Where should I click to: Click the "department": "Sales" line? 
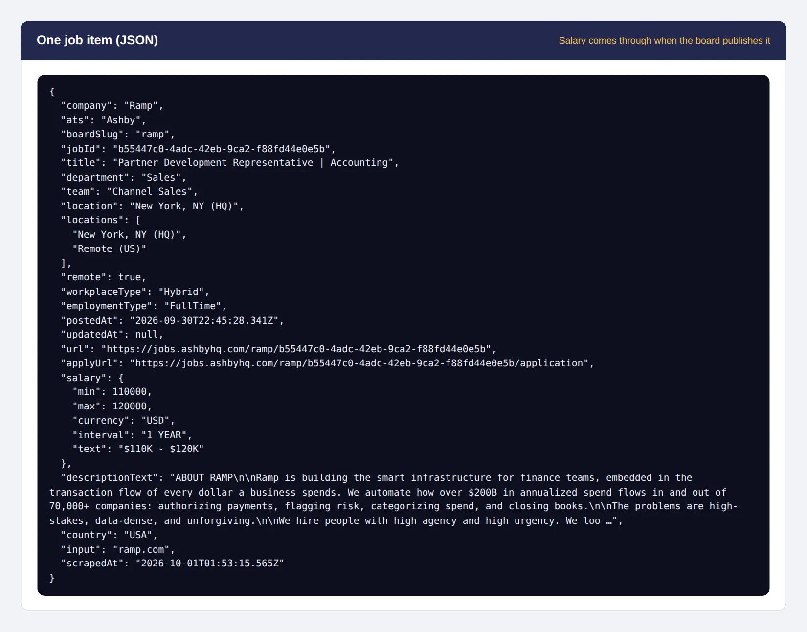click(123, 177)
